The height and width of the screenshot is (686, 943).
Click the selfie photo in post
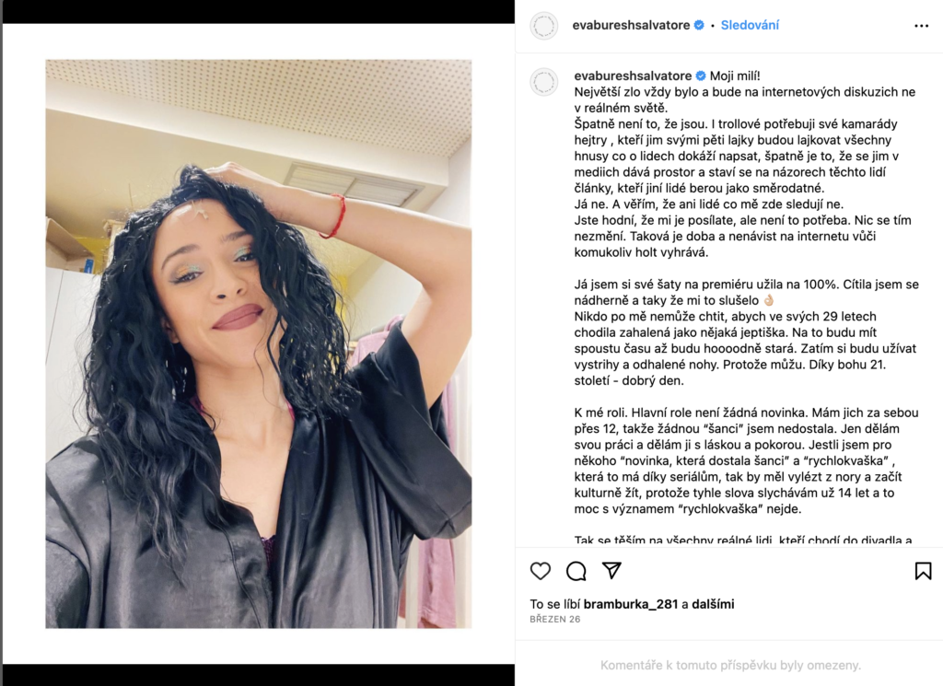pos(259,343)
